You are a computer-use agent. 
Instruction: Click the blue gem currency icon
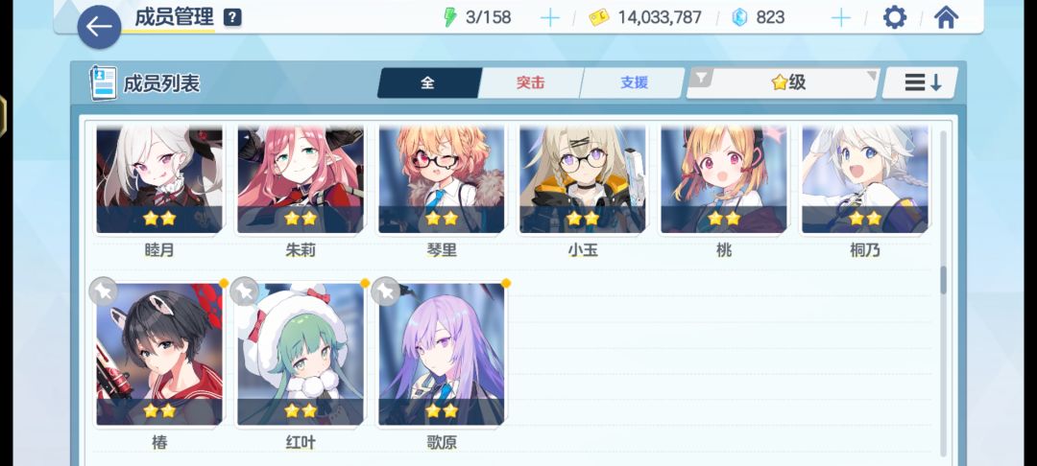pos(739,18)
